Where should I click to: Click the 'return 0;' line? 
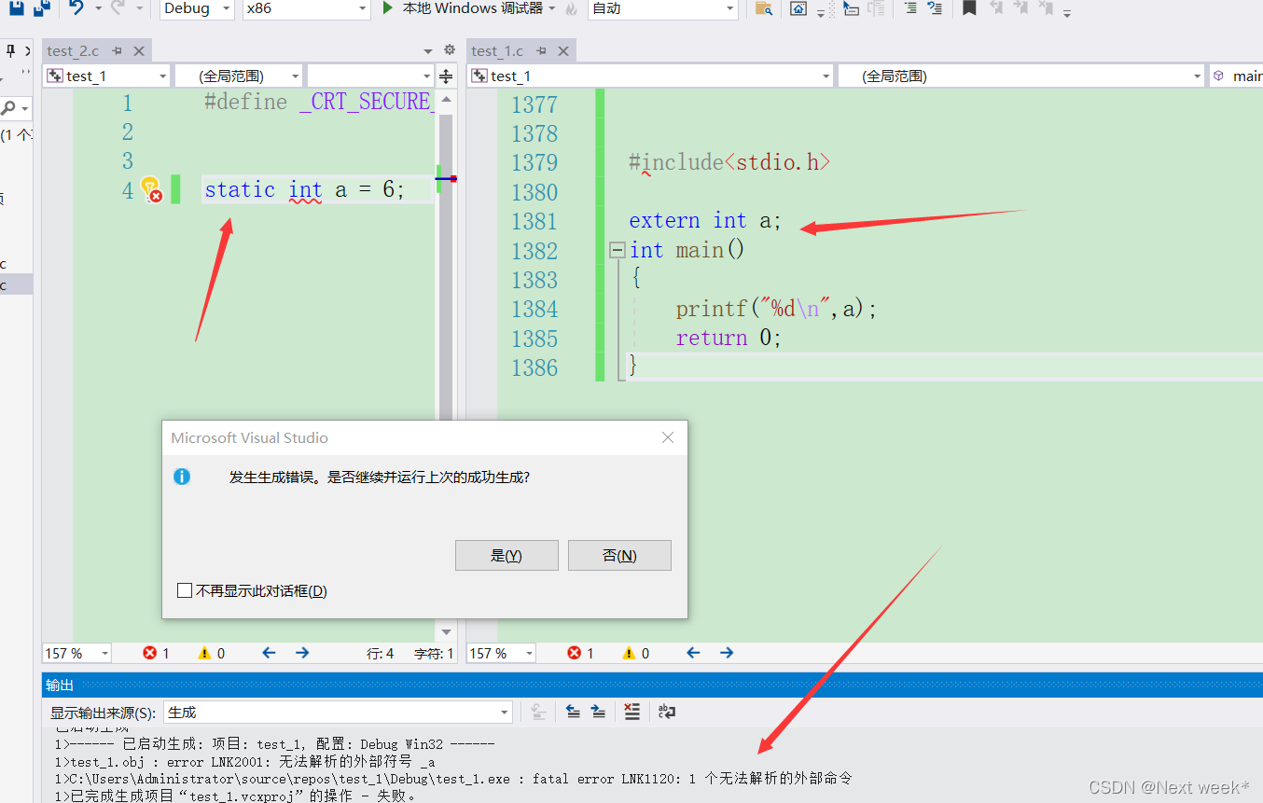coord(729,338)
